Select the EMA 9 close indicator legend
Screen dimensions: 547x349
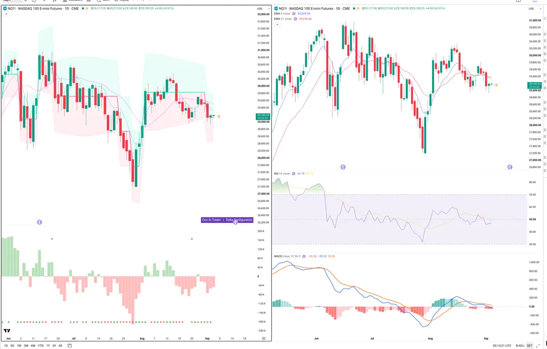(282, 14)
